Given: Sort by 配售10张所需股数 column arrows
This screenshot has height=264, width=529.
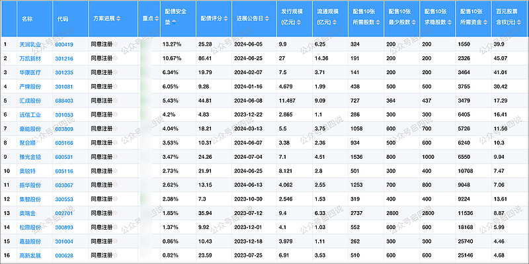Looking at the screenshot, I should click(378, 22).
